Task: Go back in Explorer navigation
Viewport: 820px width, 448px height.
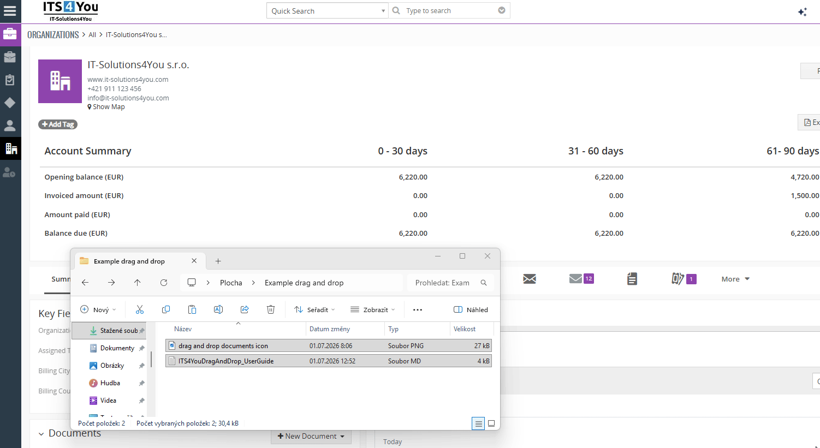Action: tap(85, 282)
